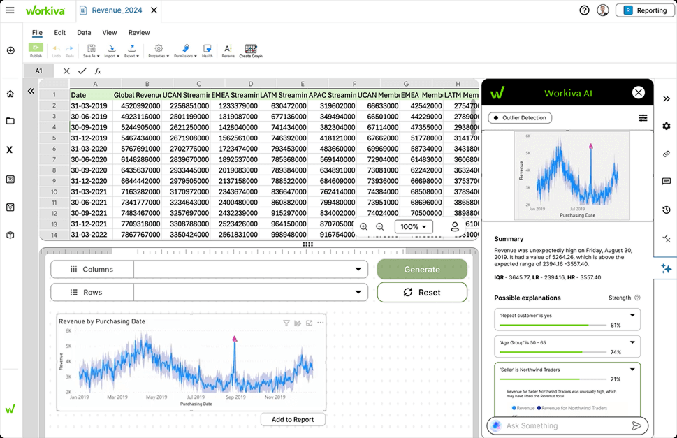Click the Reporting workspace button
The width and height of the screenshot is (677, 438).
click(x=645, y=10)
